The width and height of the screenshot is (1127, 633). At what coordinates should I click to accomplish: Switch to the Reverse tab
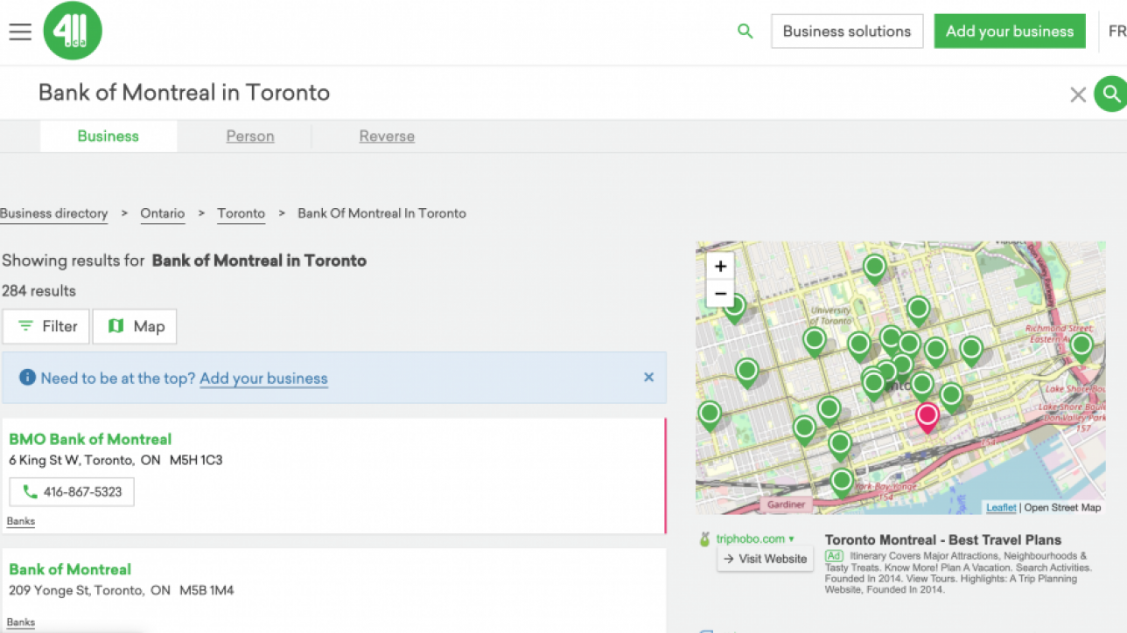(387, 136)
